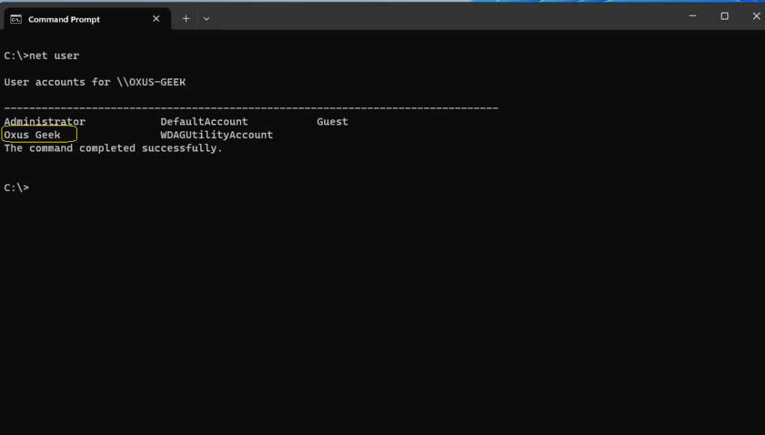The image size is (765, 435).
Task: Click the Administrator account name
Action: pyautogui.click(x=44, y=122)
